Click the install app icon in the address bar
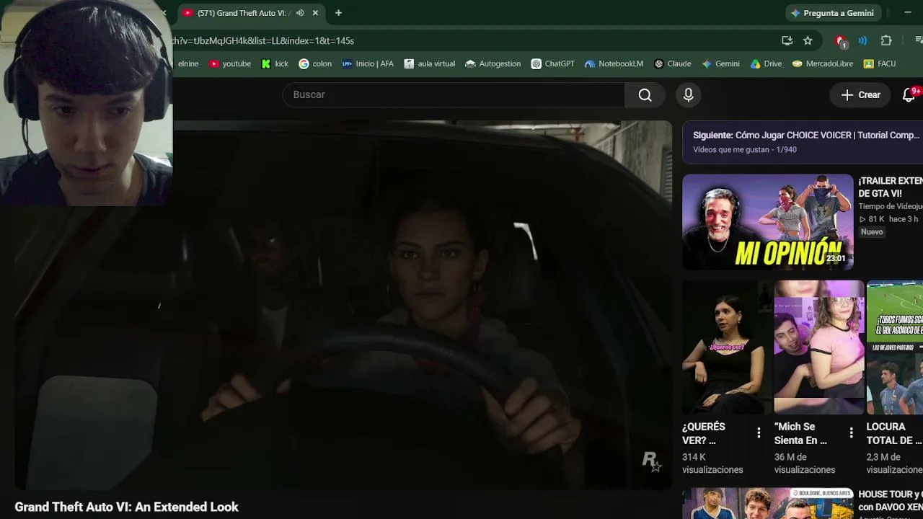 coord(787,40)
